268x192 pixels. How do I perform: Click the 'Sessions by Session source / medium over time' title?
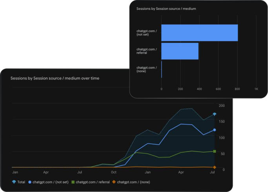(x=55, y=78)
